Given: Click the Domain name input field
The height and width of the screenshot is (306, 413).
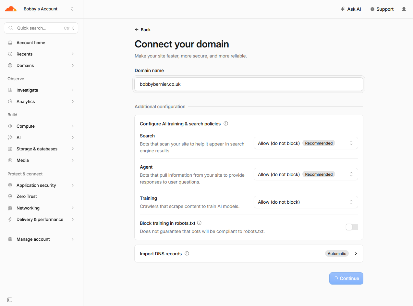Looking at the screenshot, I should point(249,84).
